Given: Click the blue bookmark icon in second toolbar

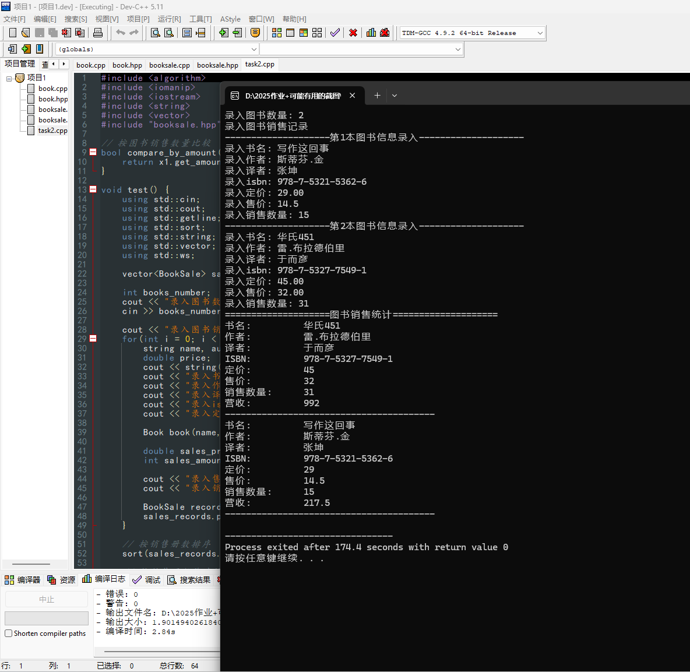Looking at the screenshot, I should (40, 49).
